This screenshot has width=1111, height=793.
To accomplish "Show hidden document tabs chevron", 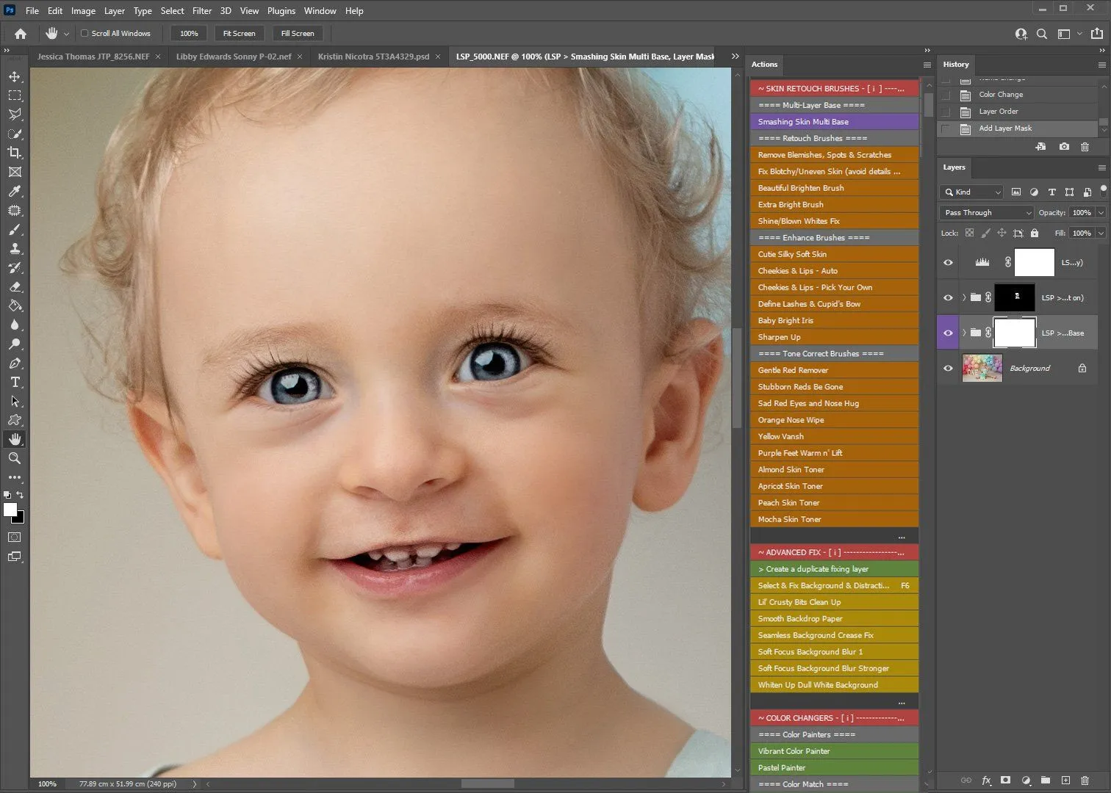I will [x=735, y=57].
